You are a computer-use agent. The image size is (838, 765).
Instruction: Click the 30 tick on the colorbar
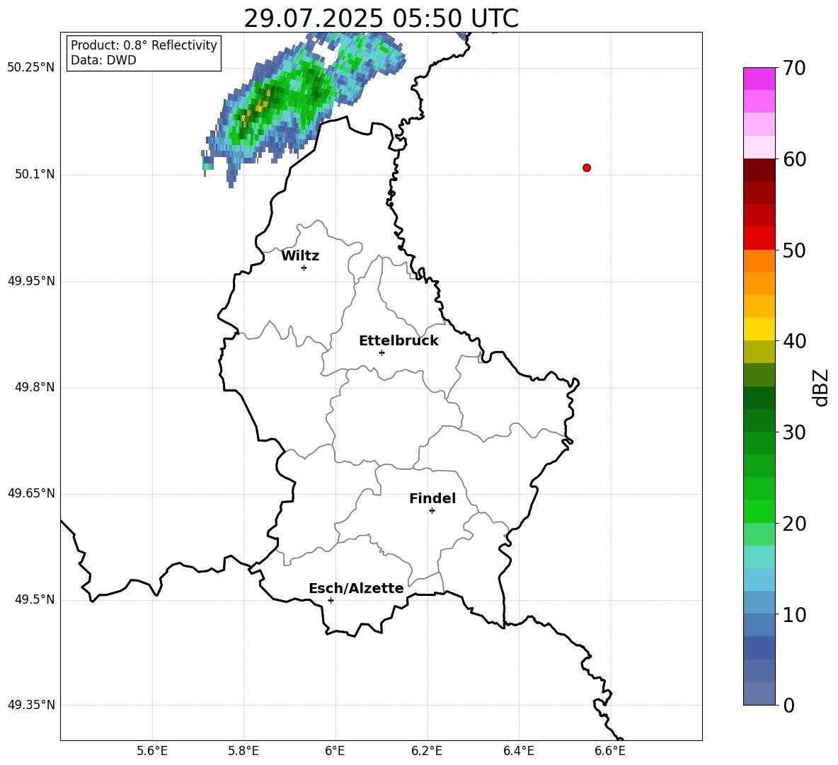click(x=794, y=432)
